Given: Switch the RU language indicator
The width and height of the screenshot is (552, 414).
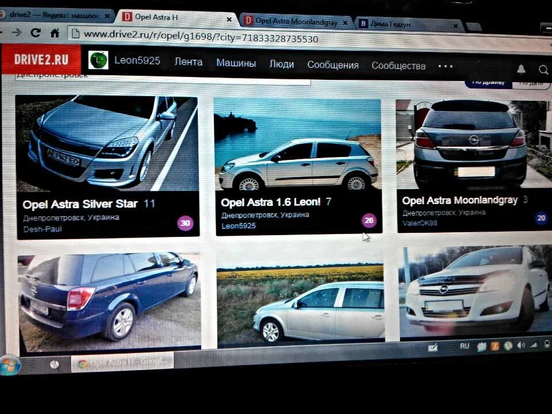Looking at the screenshot, I should 465,346.
